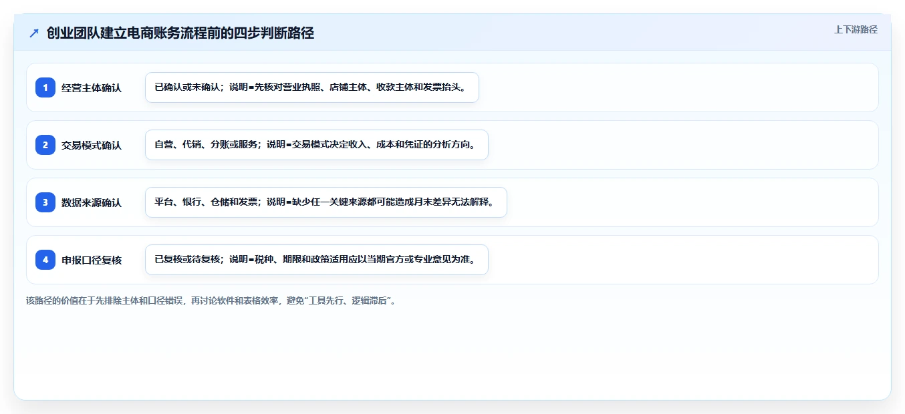This screenshot has height=414, width=905.
Task: Click the 经营主体确认 step label
Action: click(92, 87)
